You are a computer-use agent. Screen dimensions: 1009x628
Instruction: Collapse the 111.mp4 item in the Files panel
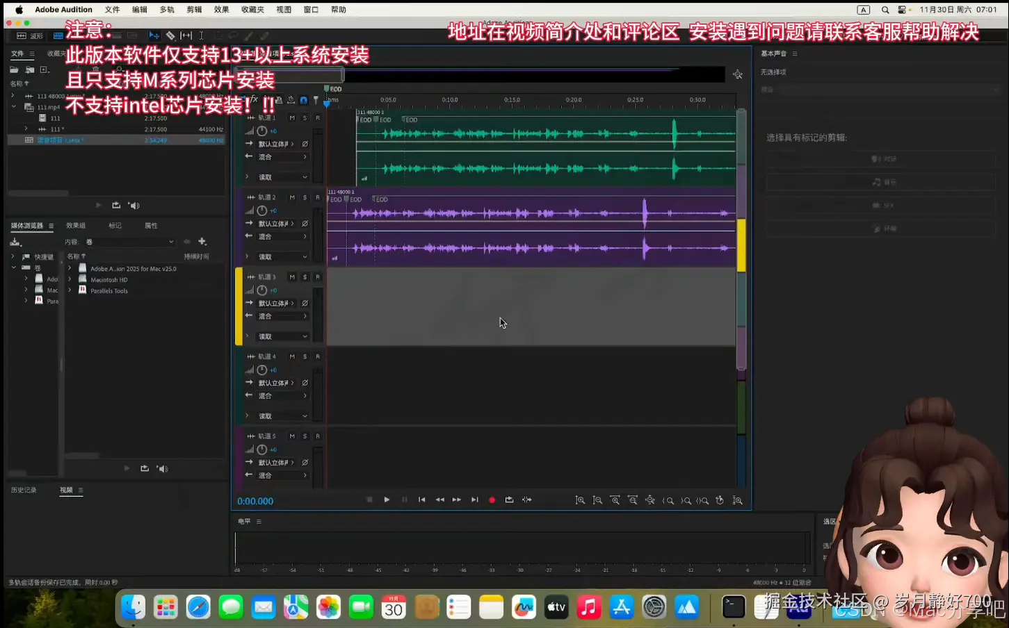[x=14, y=107]
